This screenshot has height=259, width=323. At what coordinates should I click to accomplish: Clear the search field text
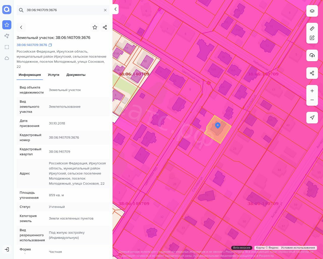[x=105, y=10]
